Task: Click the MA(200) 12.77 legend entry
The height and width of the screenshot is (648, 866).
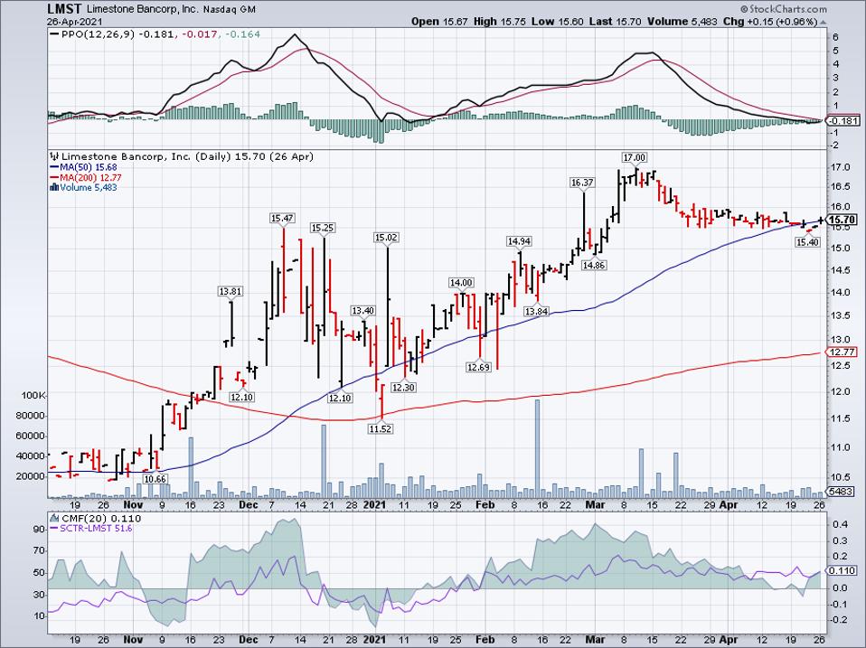Action: click(x=90, y=177)
